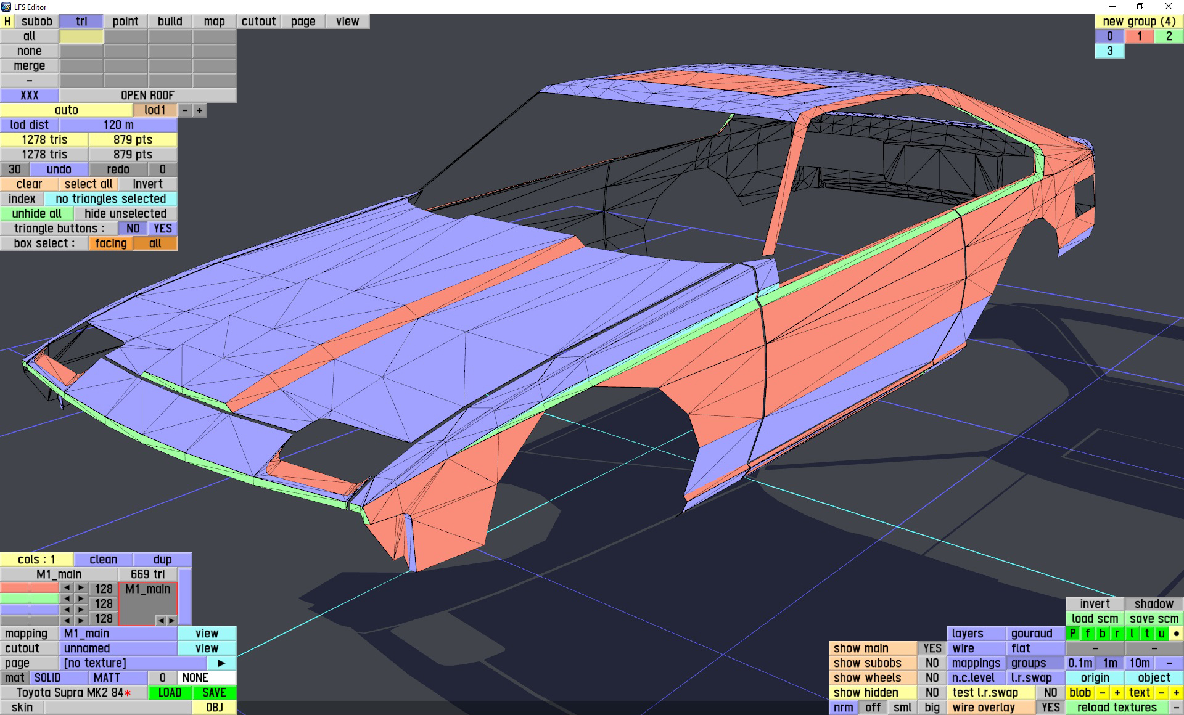
Task: Click the dot view button after u
Action: tap(1176, 633)
